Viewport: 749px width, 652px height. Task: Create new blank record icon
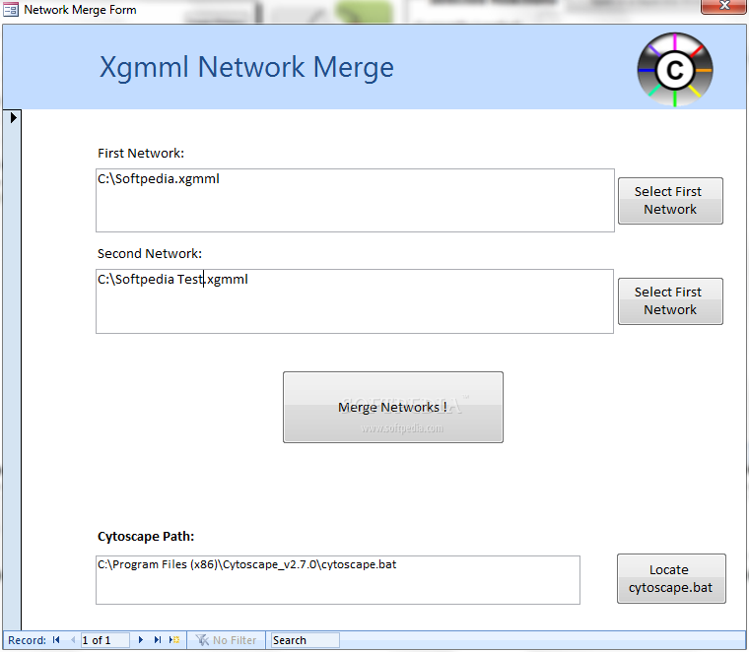click(174, 640)
